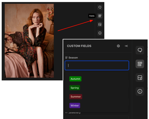Screen dimensions: 149x119
Task: Collapse the Custom Fields panel arrow
Action: tap(126, 46)
